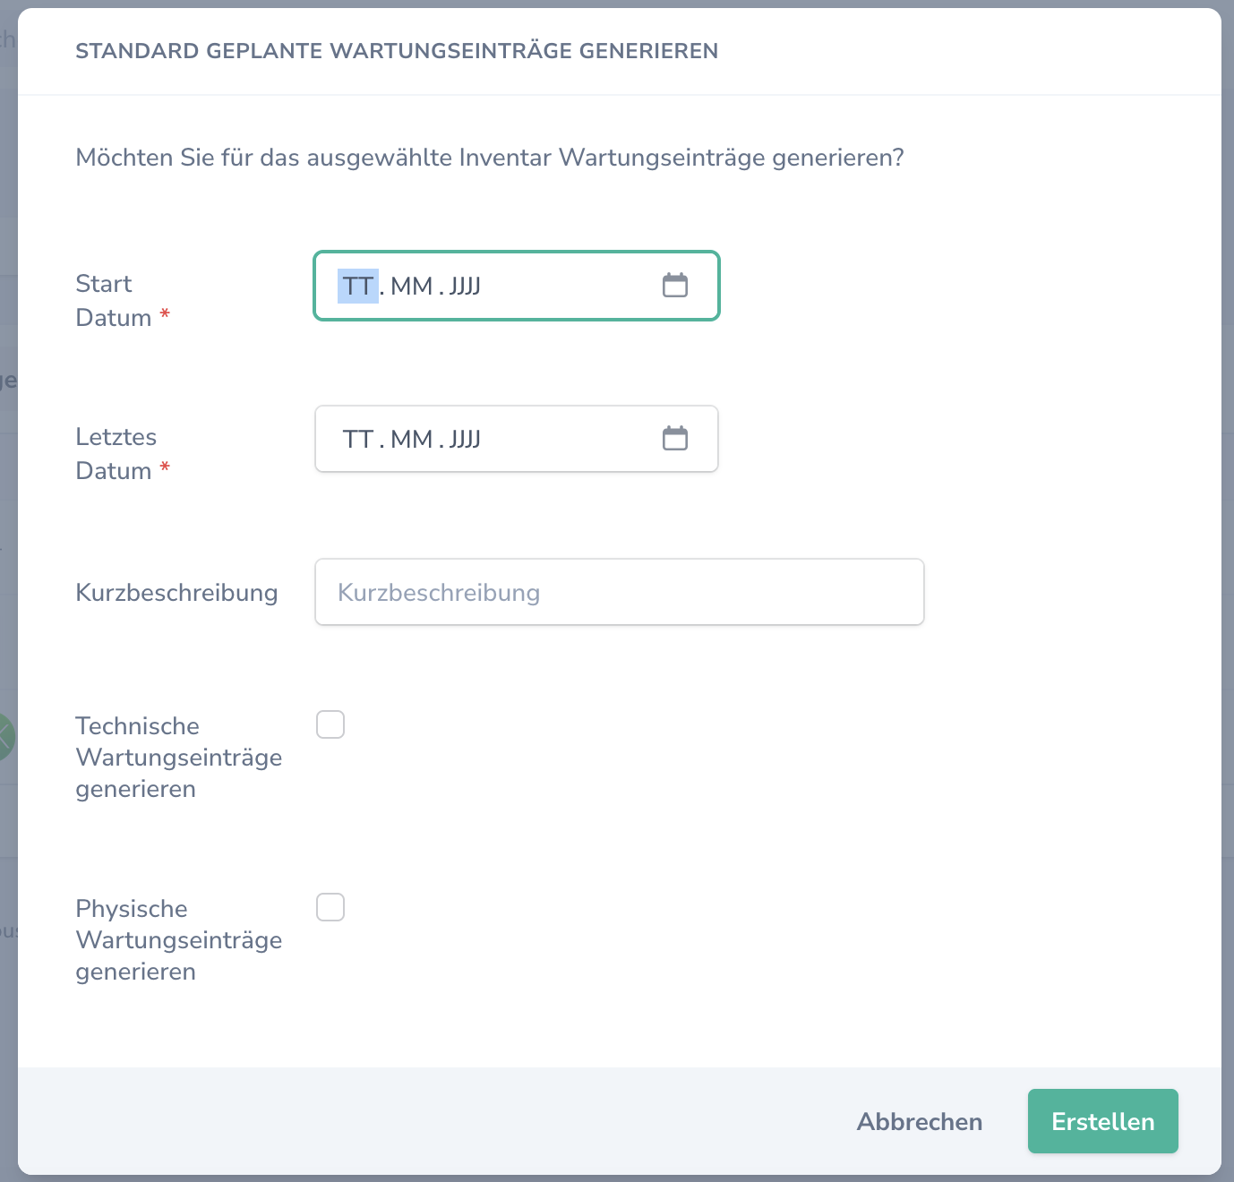Select the JJJJ segment in Start Datum

click(464, 286)
